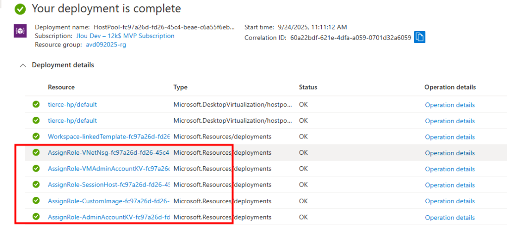507x228 pixels.
Task: Click green status icon beside Workspace-linkedTemplate
Action: [x=36, y=137]
